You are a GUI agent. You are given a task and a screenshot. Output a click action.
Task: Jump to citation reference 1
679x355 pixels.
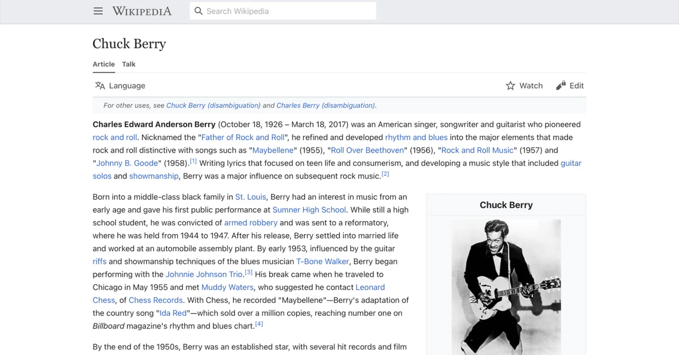click(193, 161)
